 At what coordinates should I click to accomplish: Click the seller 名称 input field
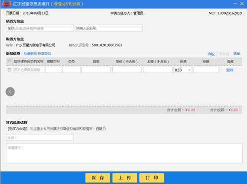[40, 28]
